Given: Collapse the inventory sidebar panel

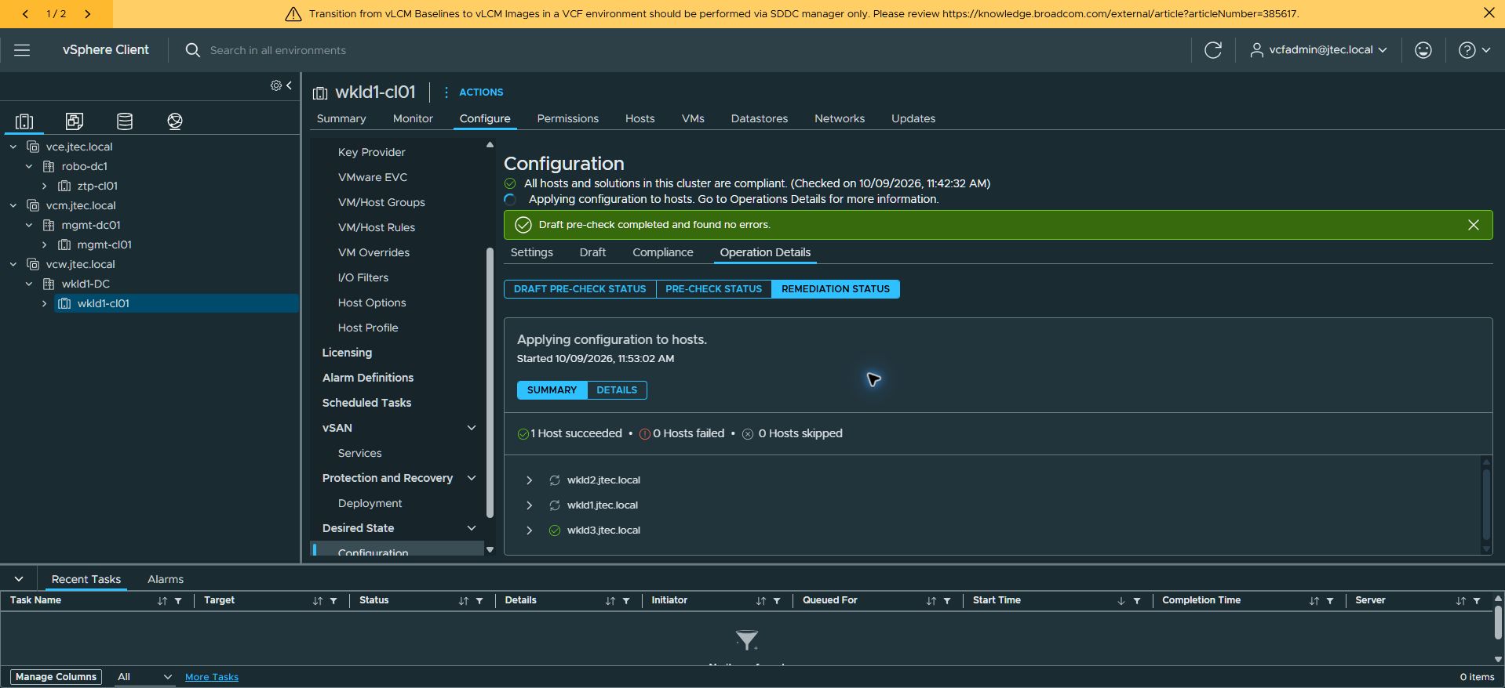Looking at the screenshot, I should pos(289,85).
